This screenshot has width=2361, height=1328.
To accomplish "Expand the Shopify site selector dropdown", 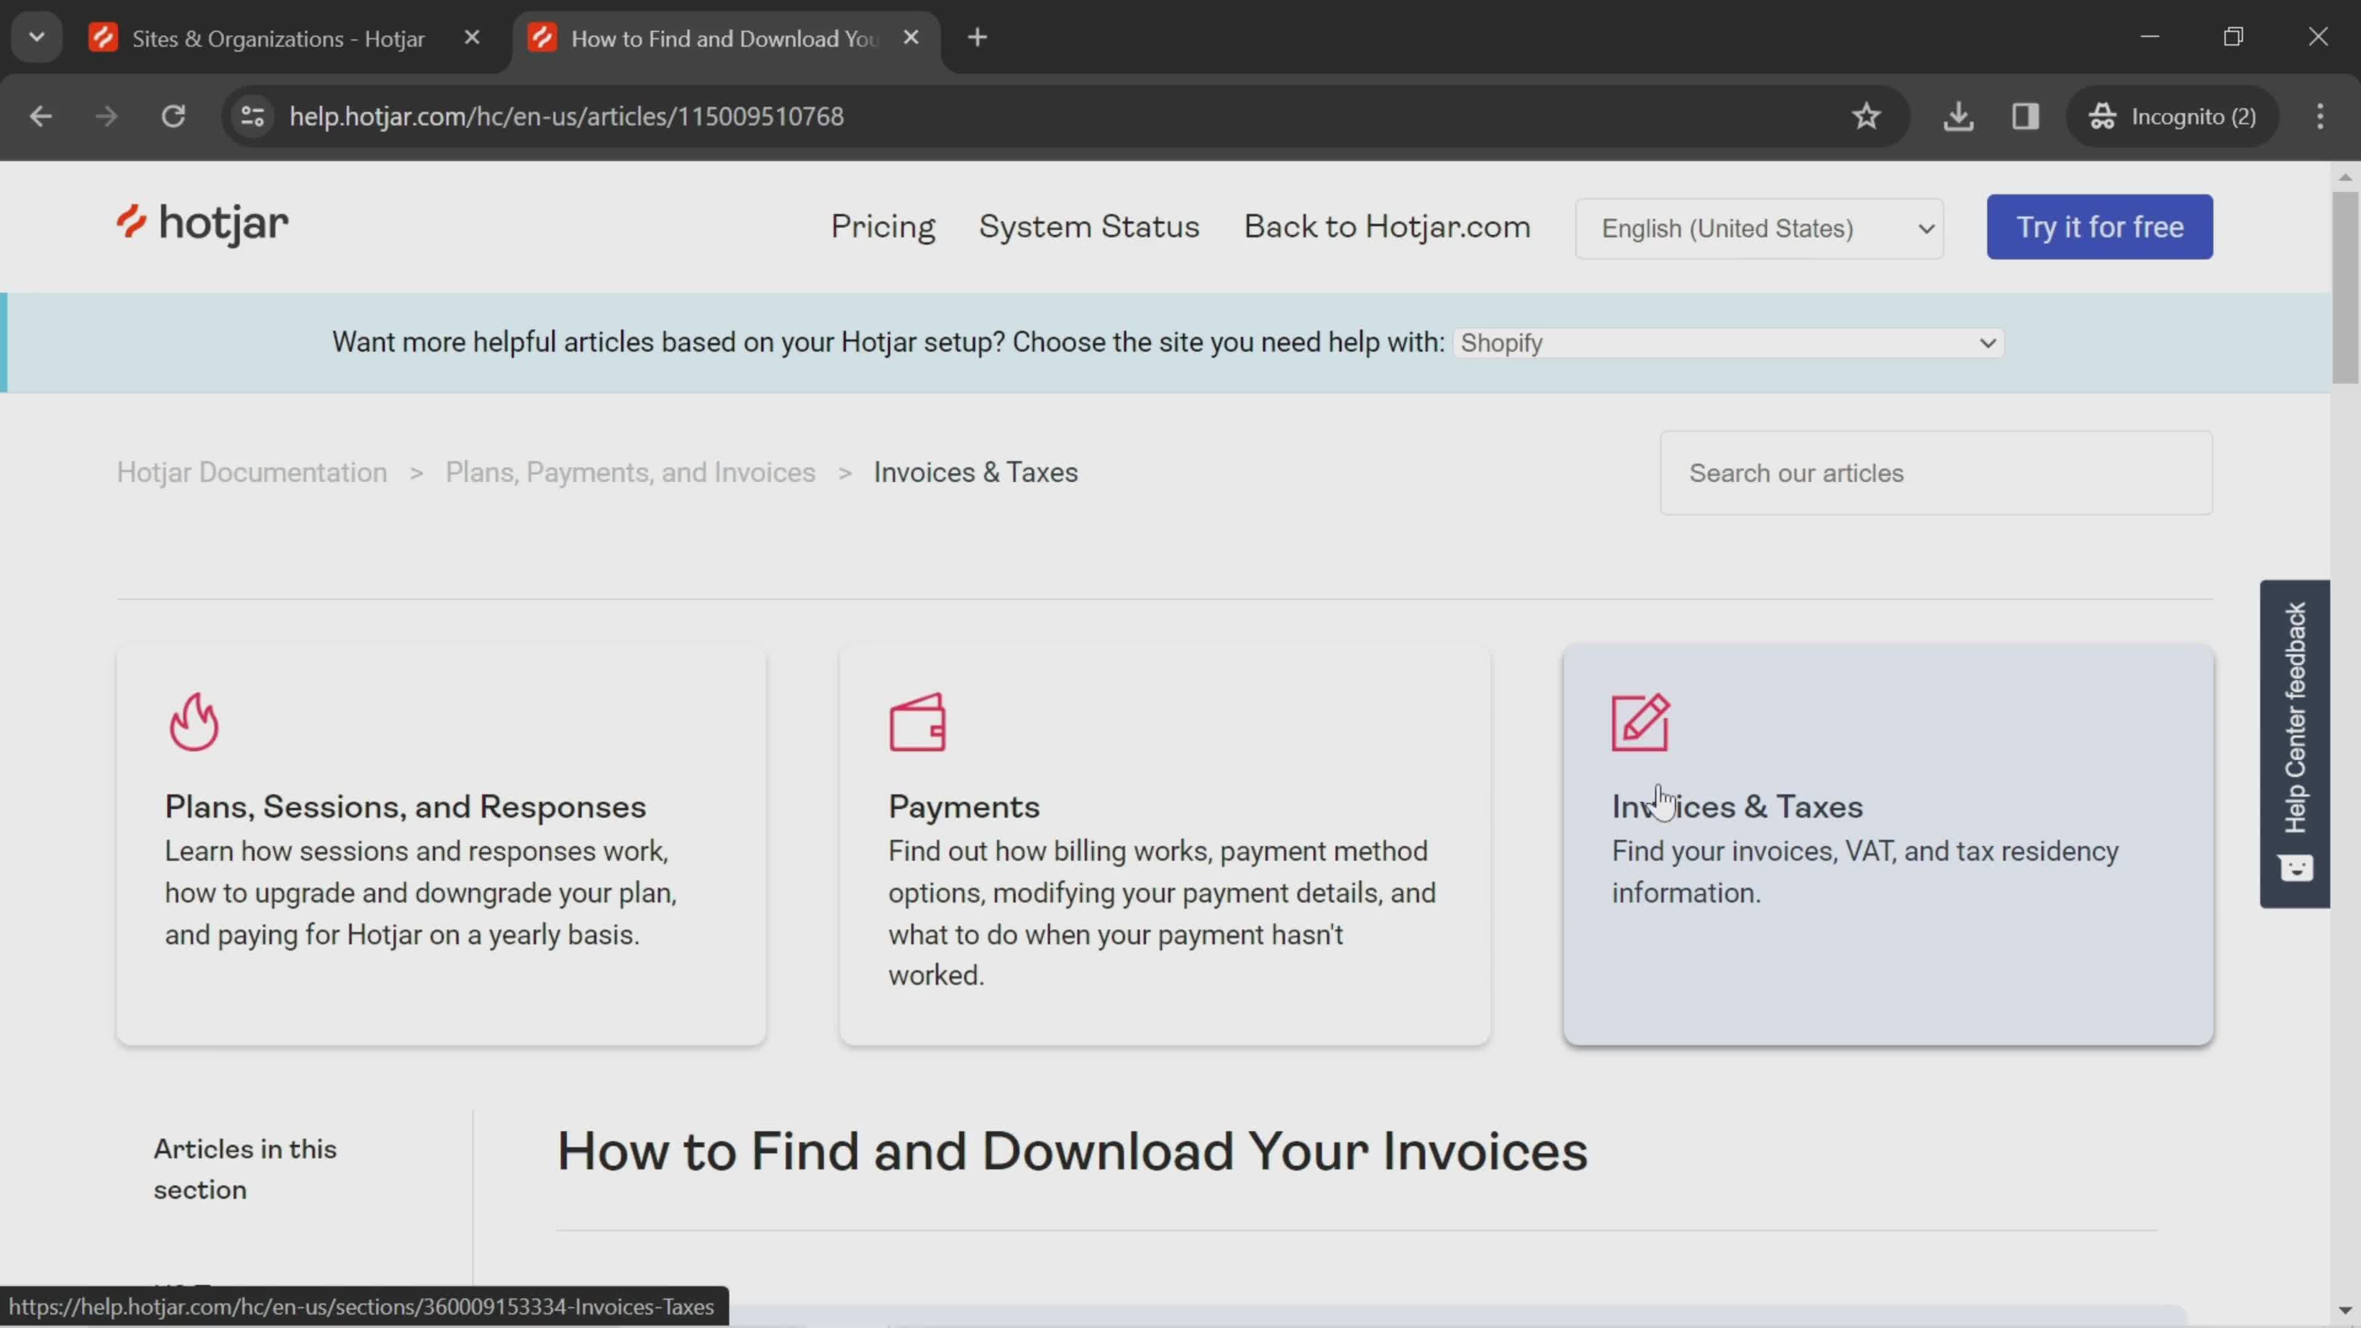I will tap(1728, 343).
